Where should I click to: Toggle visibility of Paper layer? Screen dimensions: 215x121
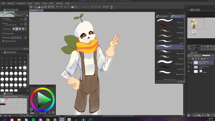pos(189,71)
